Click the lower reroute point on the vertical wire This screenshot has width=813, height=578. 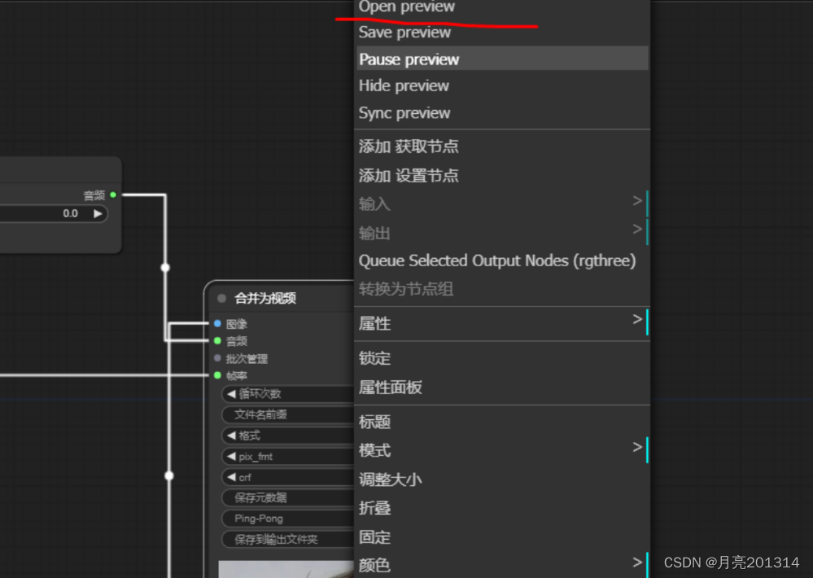[168, 475]
